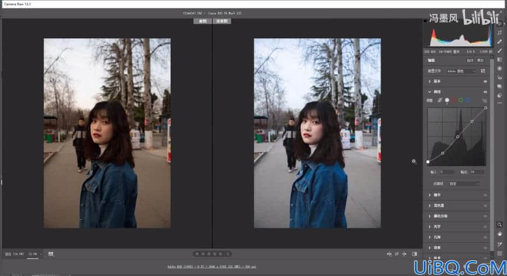Open the 12.5% zoom level dropdown
This screenshot has width=507, height=276.
tap(35, 254)
